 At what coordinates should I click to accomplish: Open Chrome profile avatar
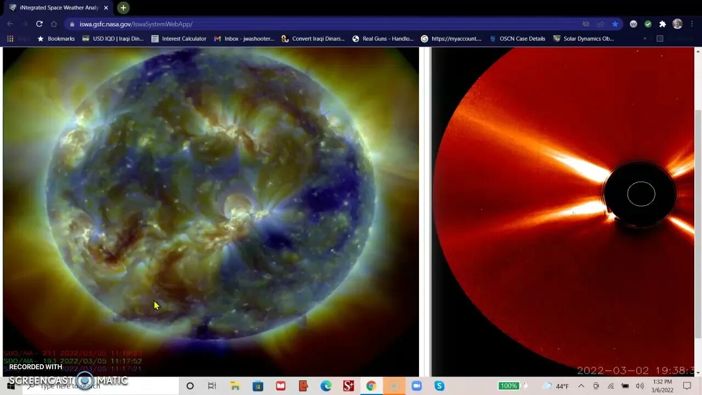coord(677,24)
